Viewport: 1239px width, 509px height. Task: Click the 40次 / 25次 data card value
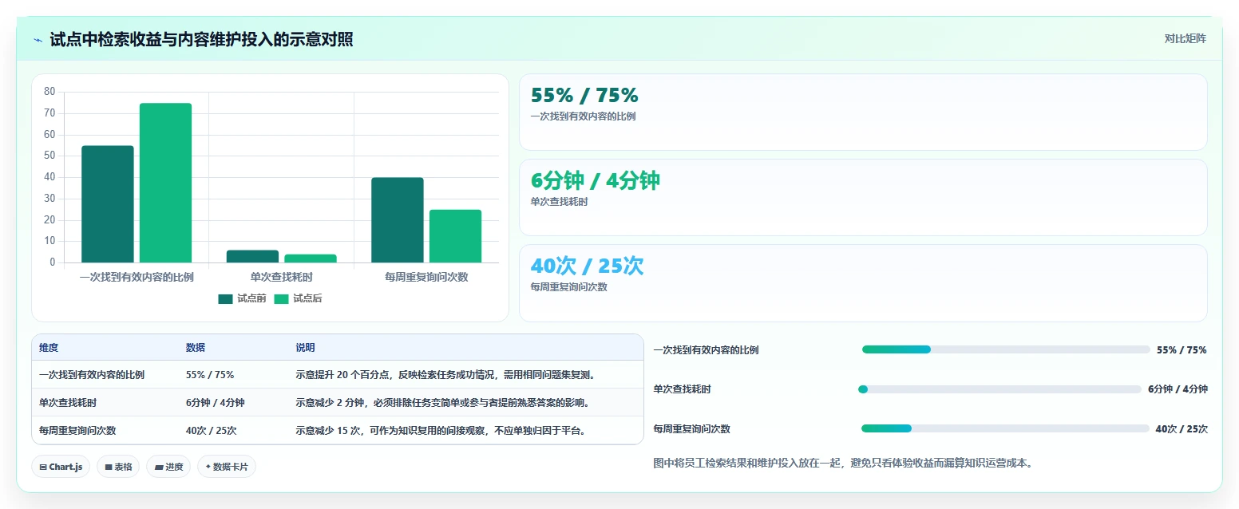pos(587,266)
